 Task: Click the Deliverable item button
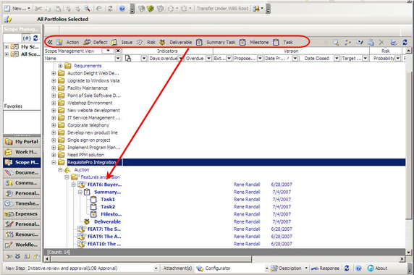(x=176, y=42)
